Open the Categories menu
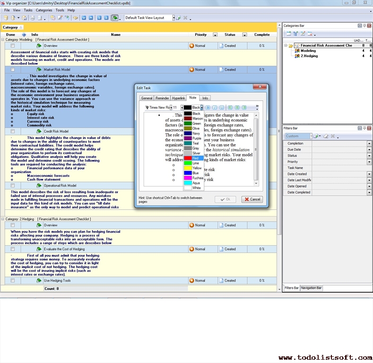373x363 pixels. 44,10
